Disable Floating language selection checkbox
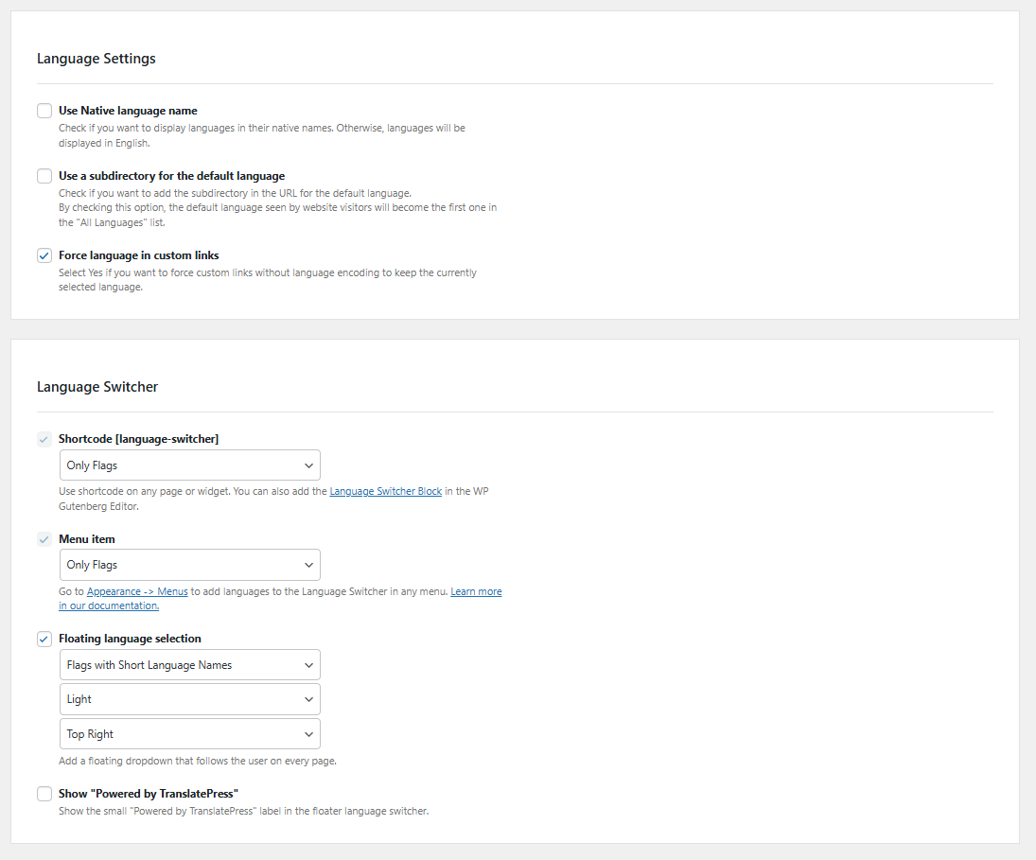The width and height of the screenshot is (1036, 860). click(x=44, y=640)
